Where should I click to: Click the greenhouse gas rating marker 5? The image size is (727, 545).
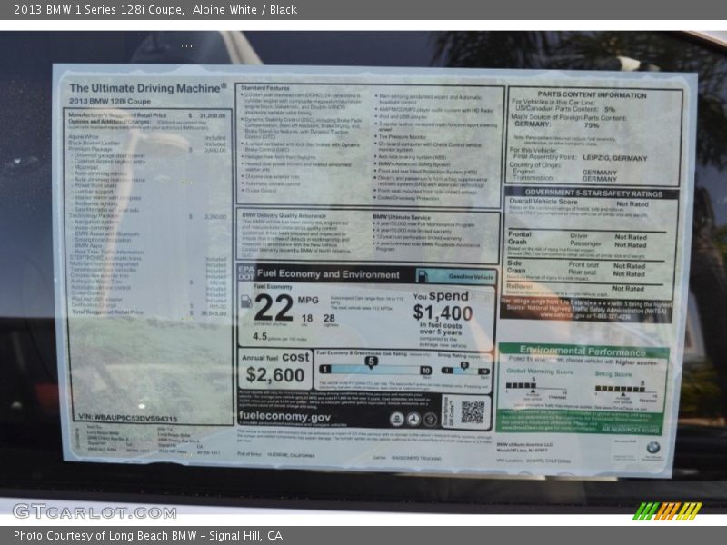[371, 362]
